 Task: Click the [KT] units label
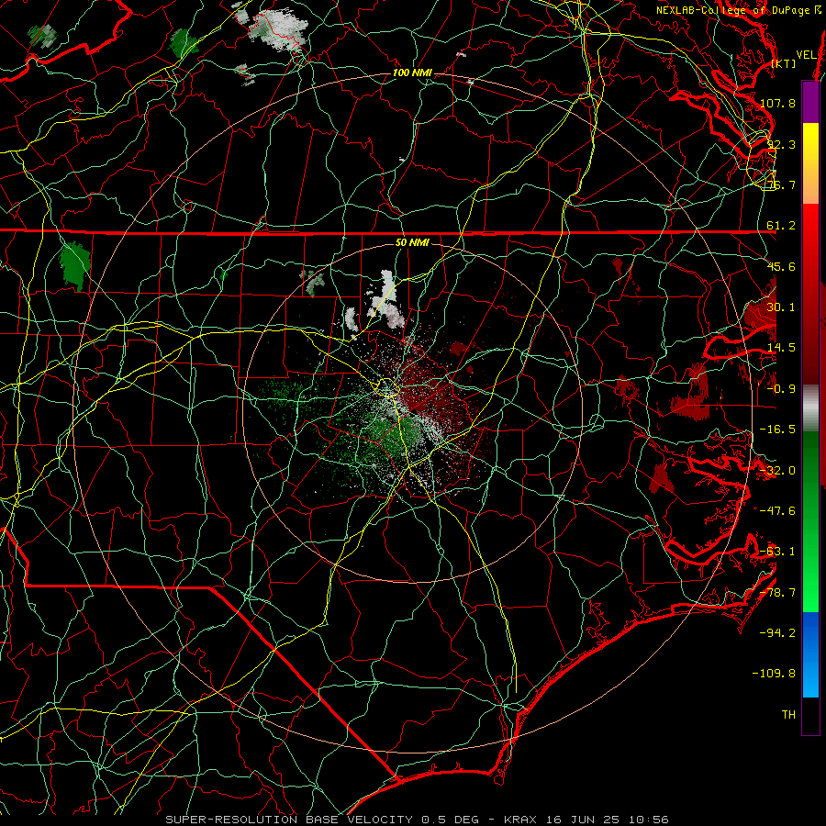[784, 63]
